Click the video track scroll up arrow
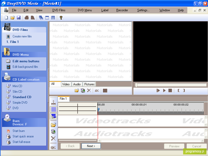Screen dimensions: 208x156 [x=206, y=117]
